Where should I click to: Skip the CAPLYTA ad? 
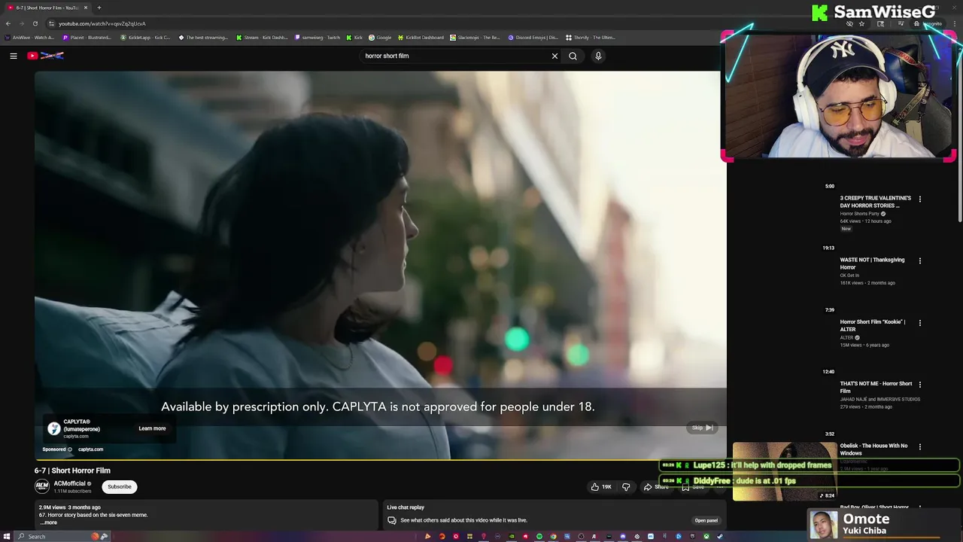click(702, 428)
